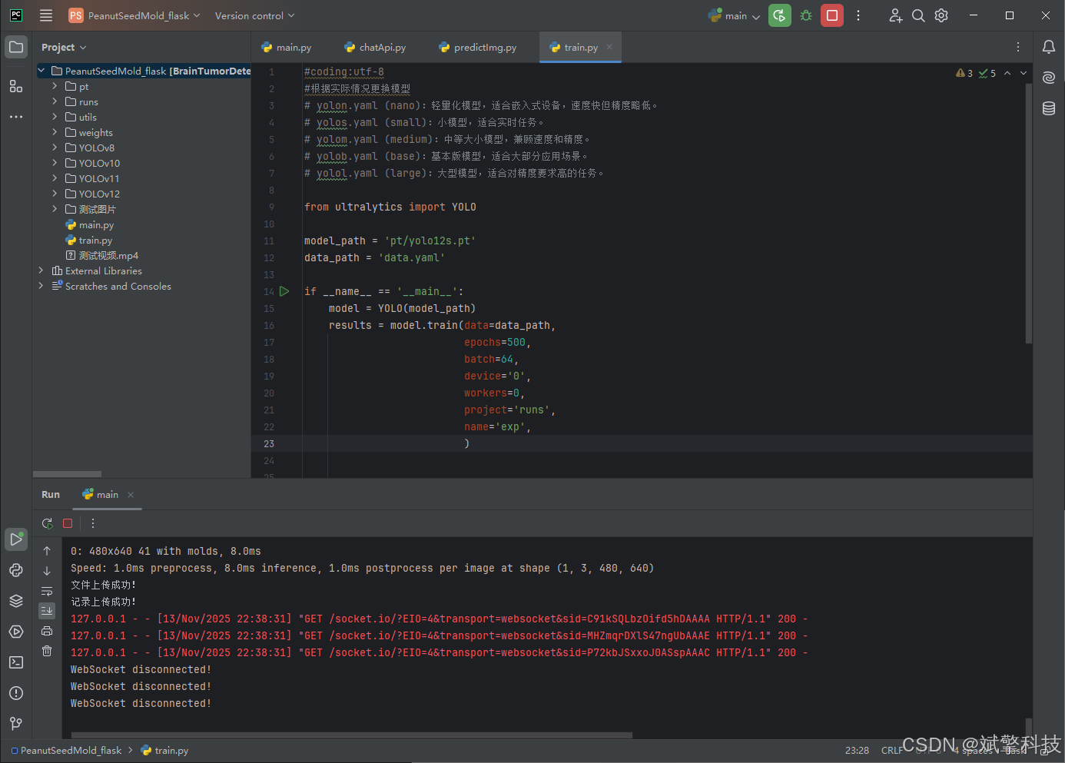Open Terminal tool window icon
This screenshot has width=1065, height=763.
point(16,662)
